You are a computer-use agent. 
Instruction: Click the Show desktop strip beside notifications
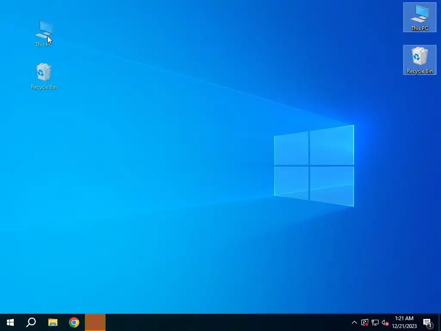point(440,322)
